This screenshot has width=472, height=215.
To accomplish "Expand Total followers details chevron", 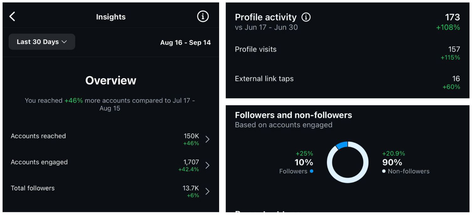I will click(207, 191).
